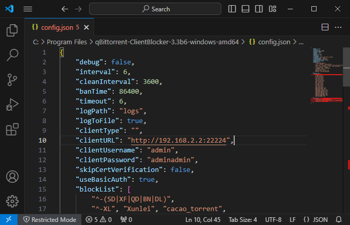Change LF end of line sequence

[x=293, y=220]
